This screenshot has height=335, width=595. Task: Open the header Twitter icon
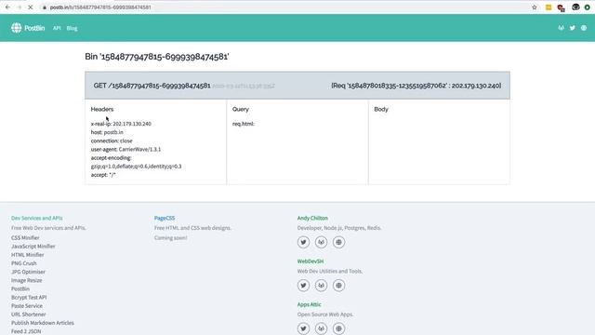573,28
